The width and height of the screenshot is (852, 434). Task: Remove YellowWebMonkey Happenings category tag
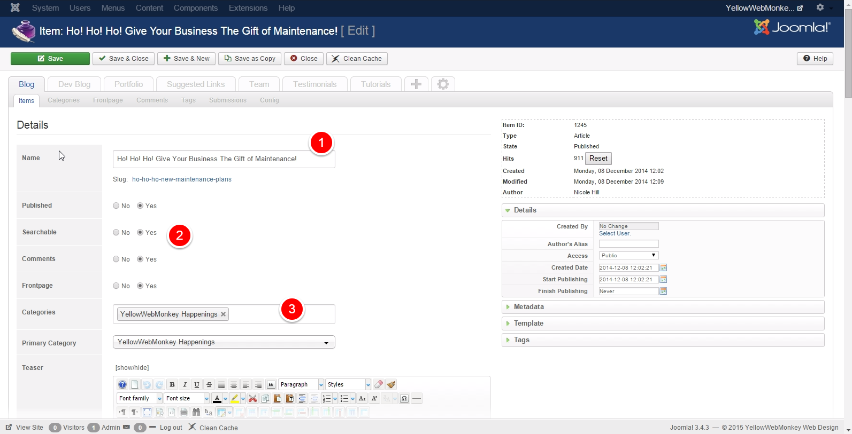coord(223,314)
